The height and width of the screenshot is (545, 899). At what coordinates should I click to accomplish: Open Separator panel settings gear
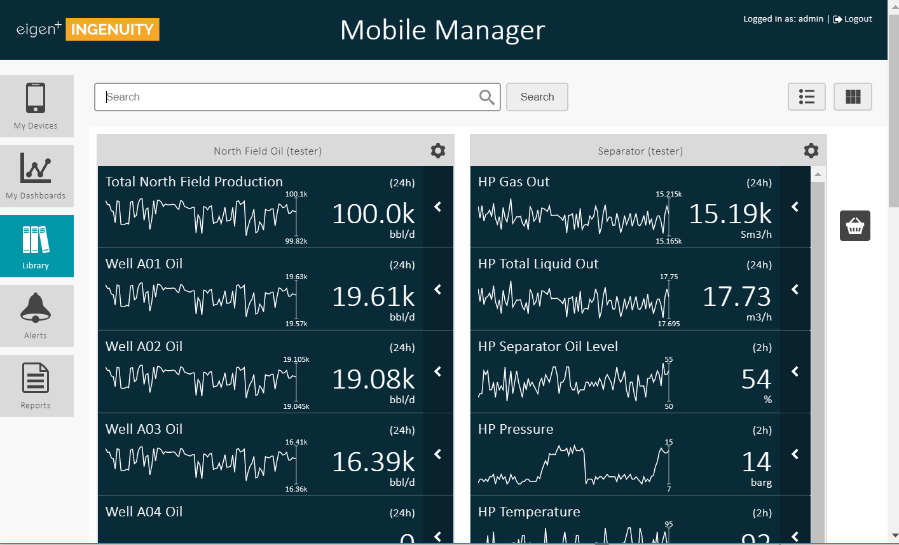[x=811, y=151]
